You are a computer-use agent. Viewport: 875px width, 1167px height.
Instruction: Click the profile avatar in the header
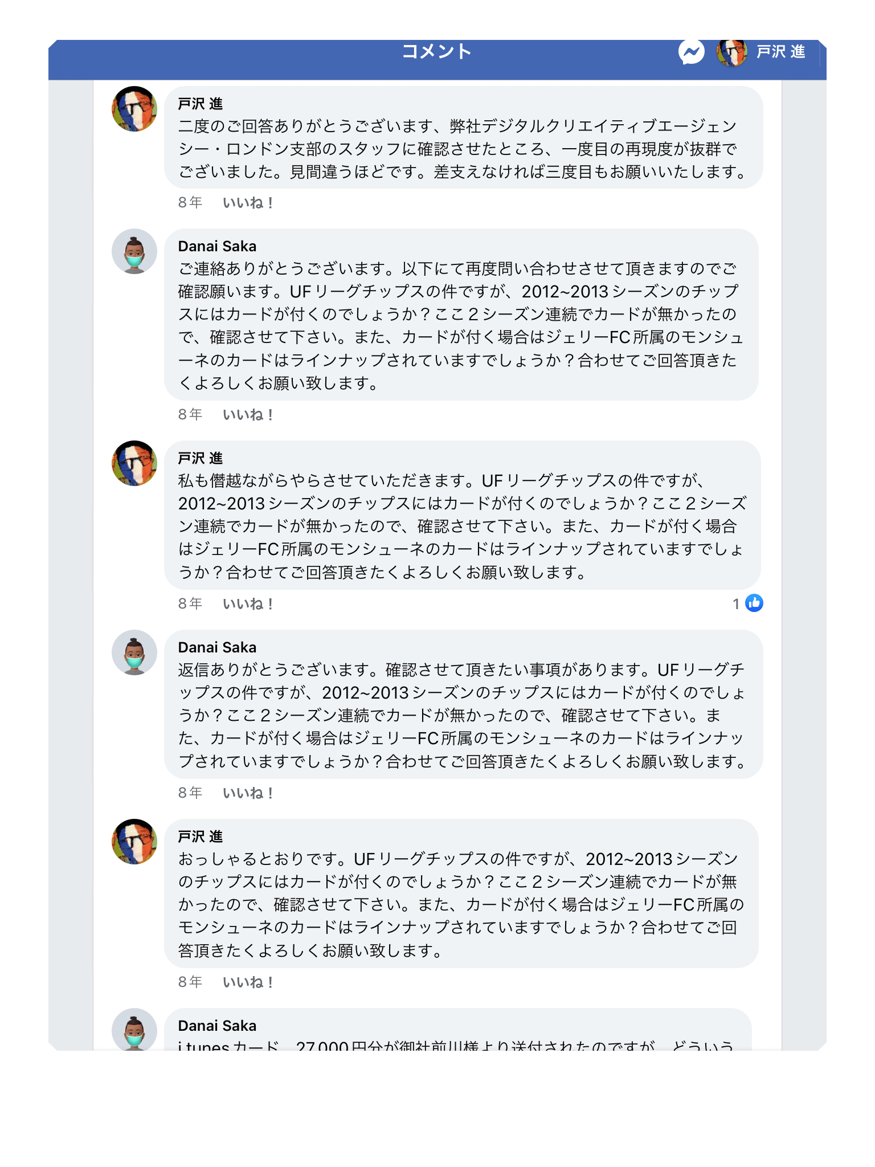tap(731, 52)
